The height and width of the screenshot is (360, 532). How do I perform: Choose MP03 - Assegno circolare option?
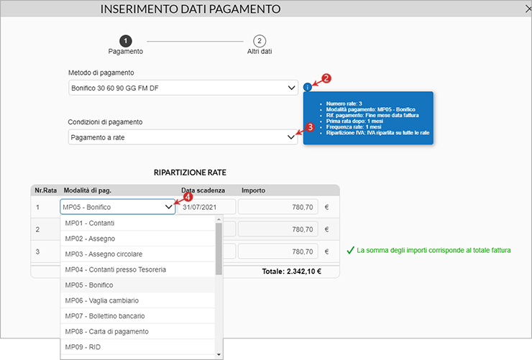[x=138, y=254]
